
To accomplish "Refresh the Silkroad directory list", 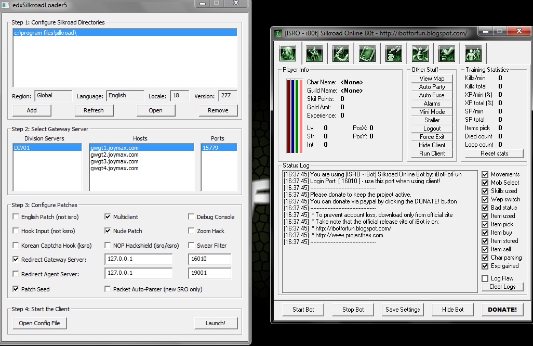I will (x=94, y=110).
